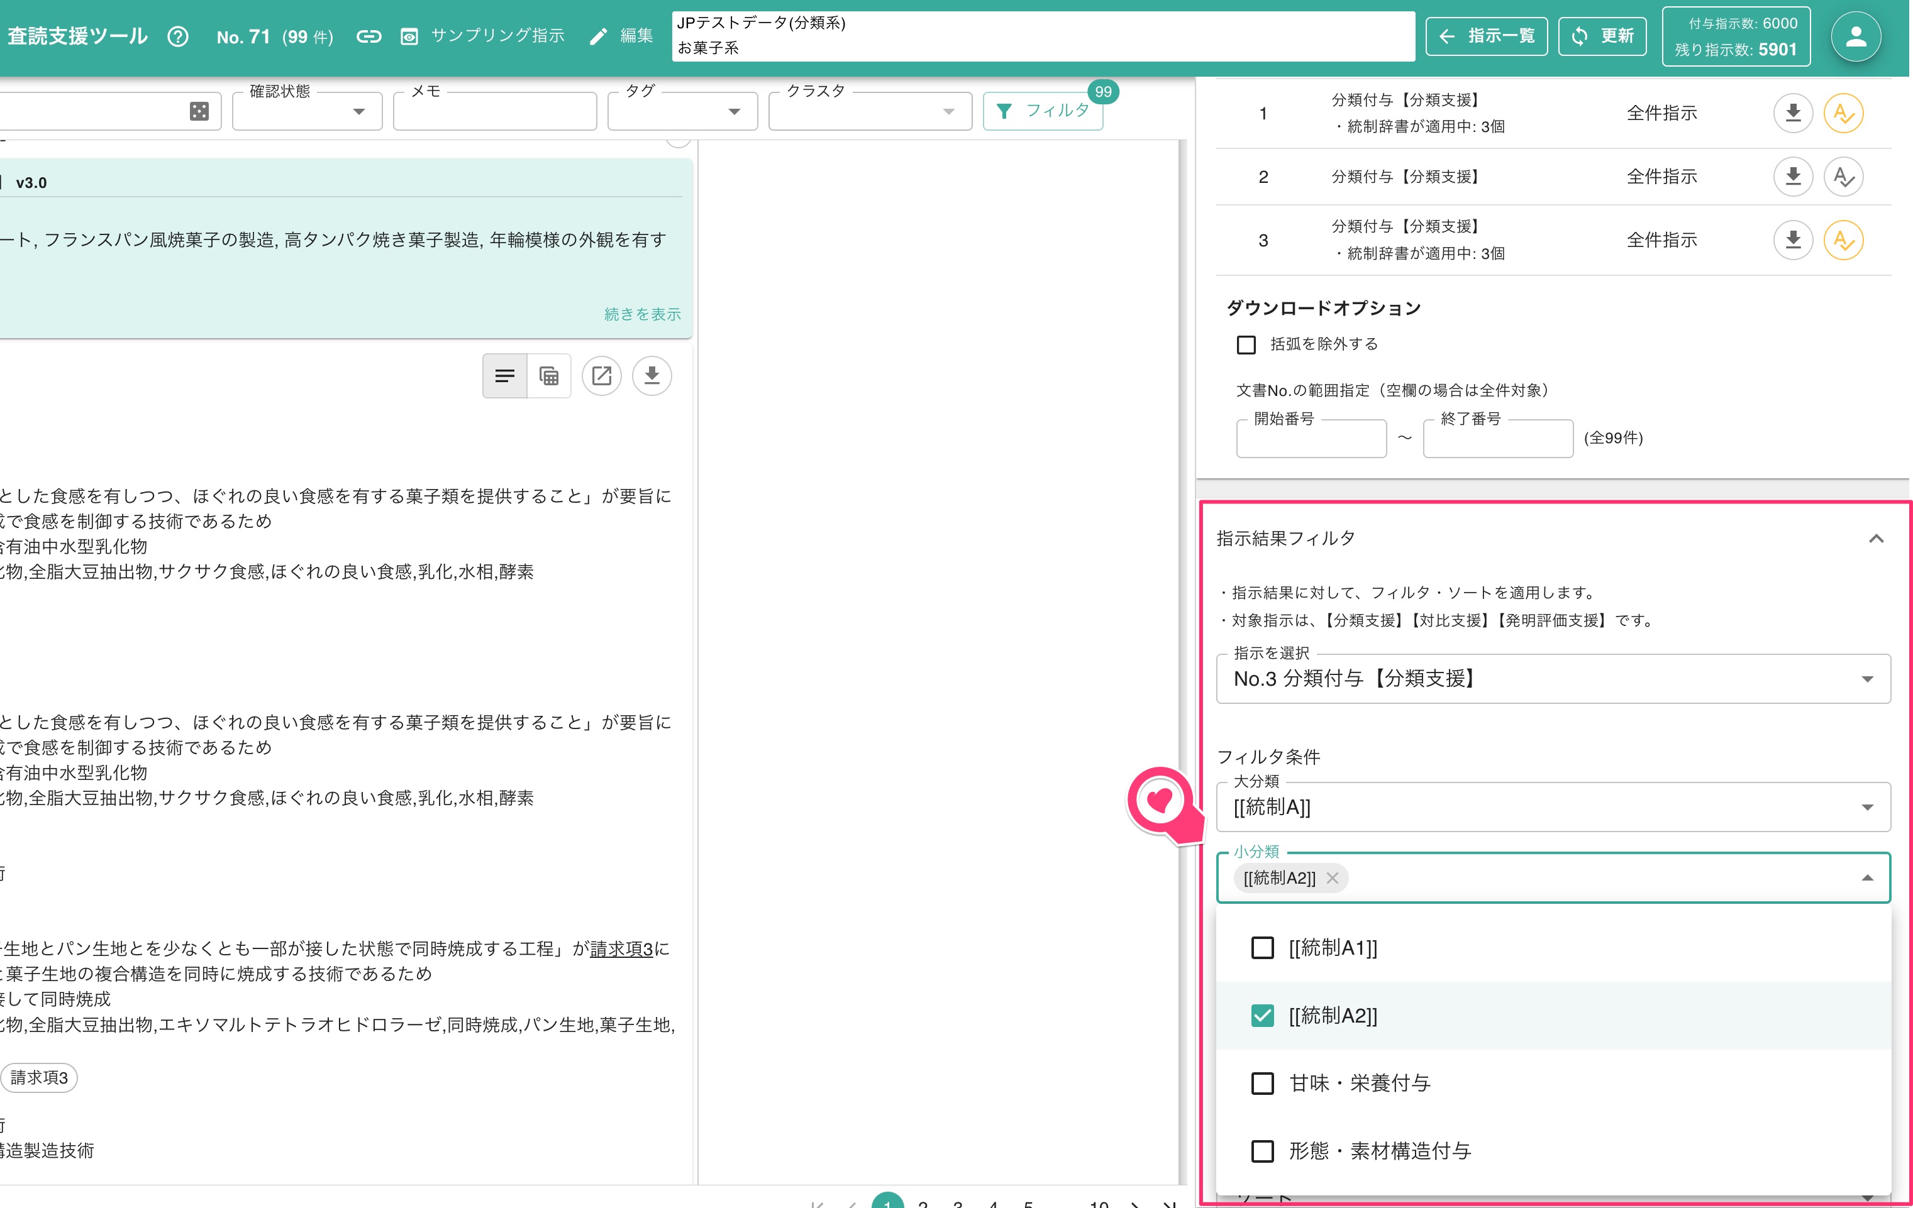Click spellcheck icon for instruction 2
1913x1208 pixels.
(1843, 177)
